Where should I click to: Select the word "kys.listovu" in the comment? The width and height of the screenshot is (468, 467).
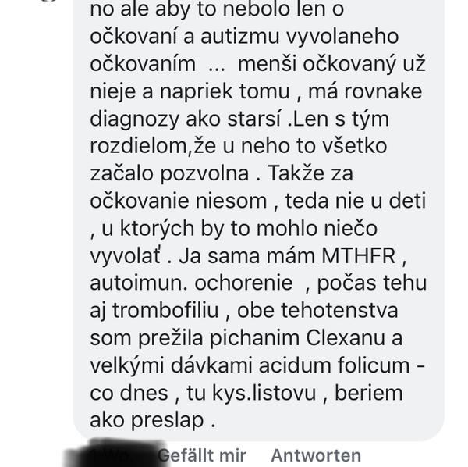pos(264,393)
